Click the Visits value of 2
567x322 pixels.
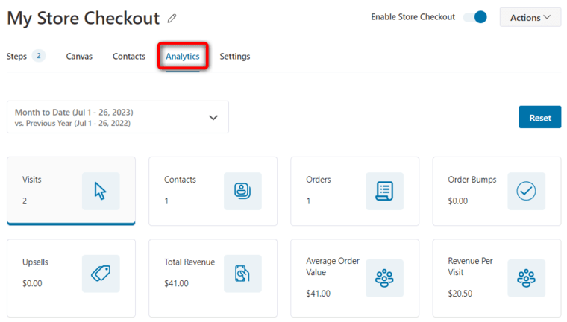coord(25,201)
